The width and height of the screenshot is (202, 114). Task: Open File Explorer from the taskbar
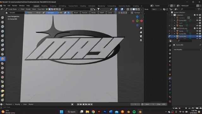[87, 112]
